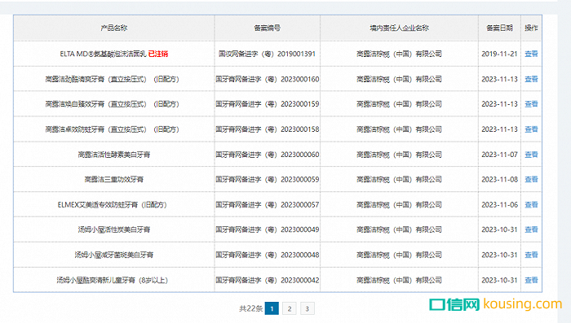The height and width of the screenshot is (323, 571).
Task: Click the 备案编号 column header
Action: pos(268,28)
